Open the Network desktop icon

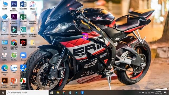(x=5, y=18)
